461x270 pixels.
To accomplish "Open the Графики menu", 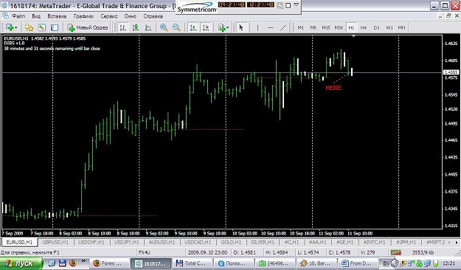I will pyautogui.click(x=83, y=16).
